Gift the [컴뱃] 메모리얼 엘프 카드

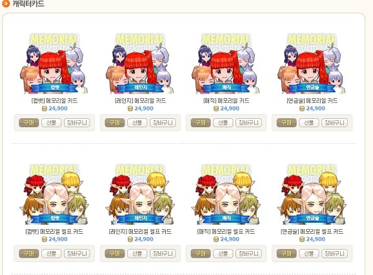51,254
